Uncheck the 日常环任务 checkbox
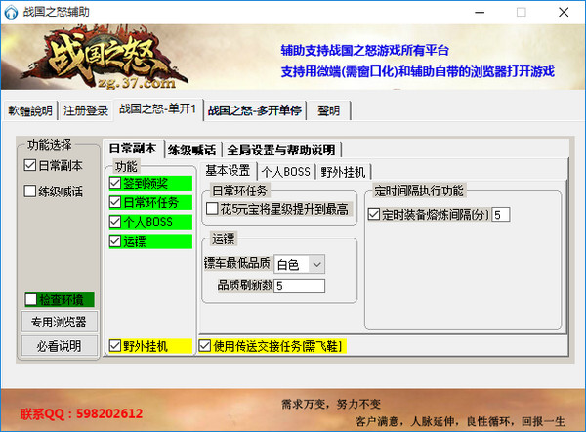Screen dimensions: 586x432 click(x=115, y=202)
